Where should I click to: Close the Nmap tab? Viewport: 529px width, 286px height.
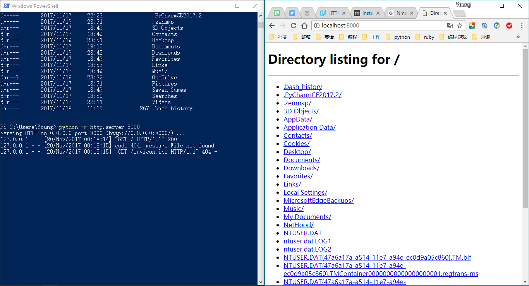(x=411, y=13)
